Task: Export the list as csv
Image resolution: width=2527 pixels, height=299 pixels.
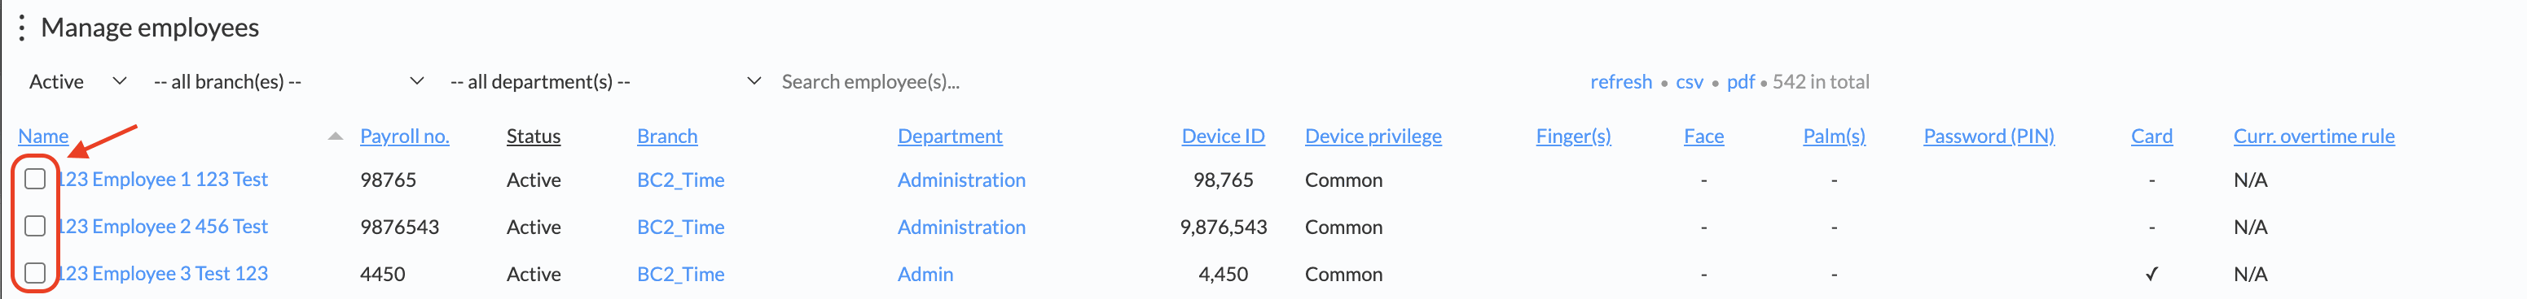Action: pos(1690,82)
